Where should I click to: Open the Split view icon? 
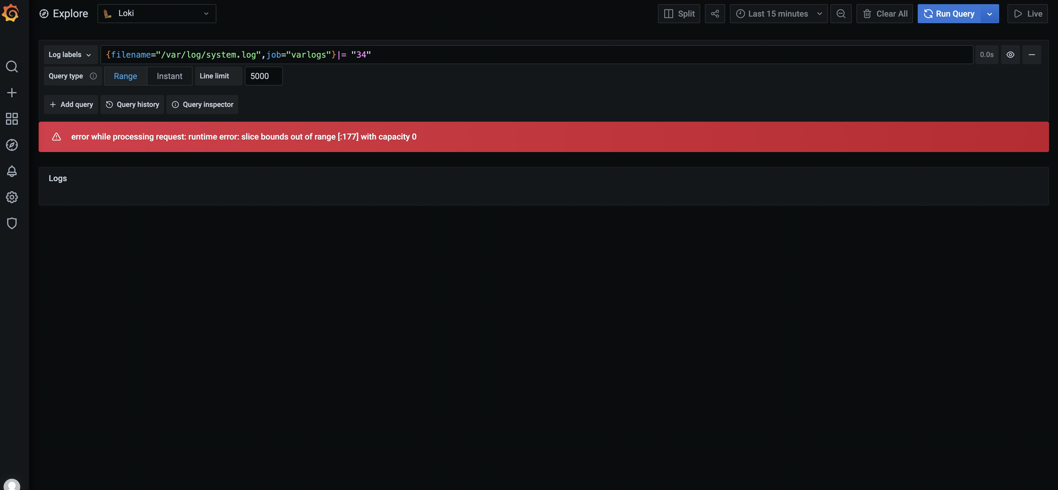[x=678, y=14]
